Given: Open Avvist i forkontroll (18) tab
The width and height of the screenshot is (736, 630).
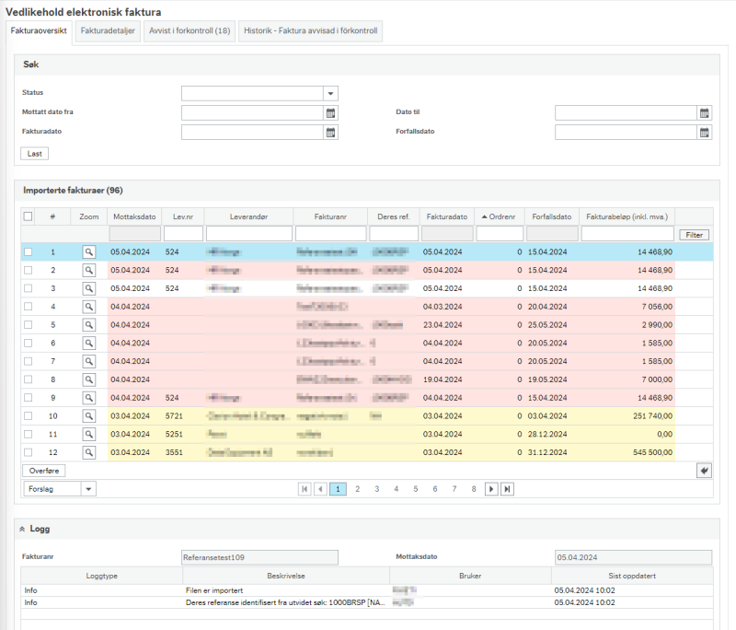Looking at the screenshot, I should click(190, 31).
